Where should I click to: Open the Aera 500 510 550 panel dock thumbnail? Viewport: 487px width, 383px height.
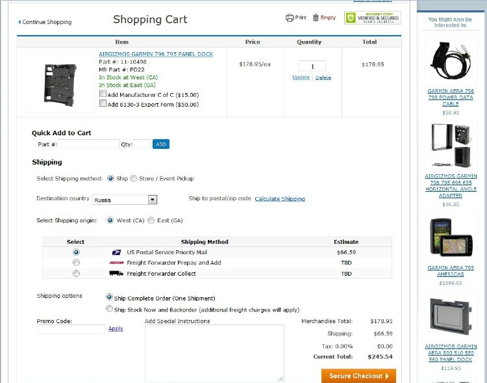(x=451, y=317)
